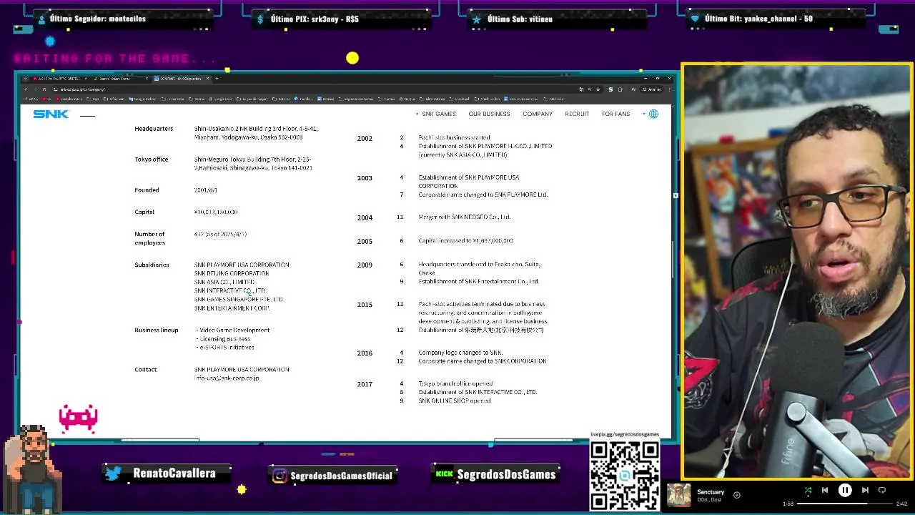The image size is (915, 515).
Task: Click the Capital amount value
Action: tap(216, 212)
